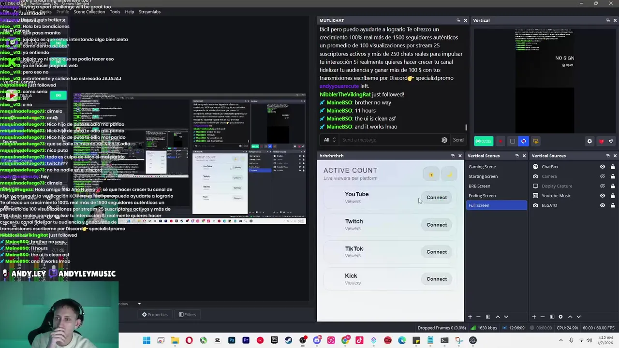Hide the ChatBox source

[603, 167]
